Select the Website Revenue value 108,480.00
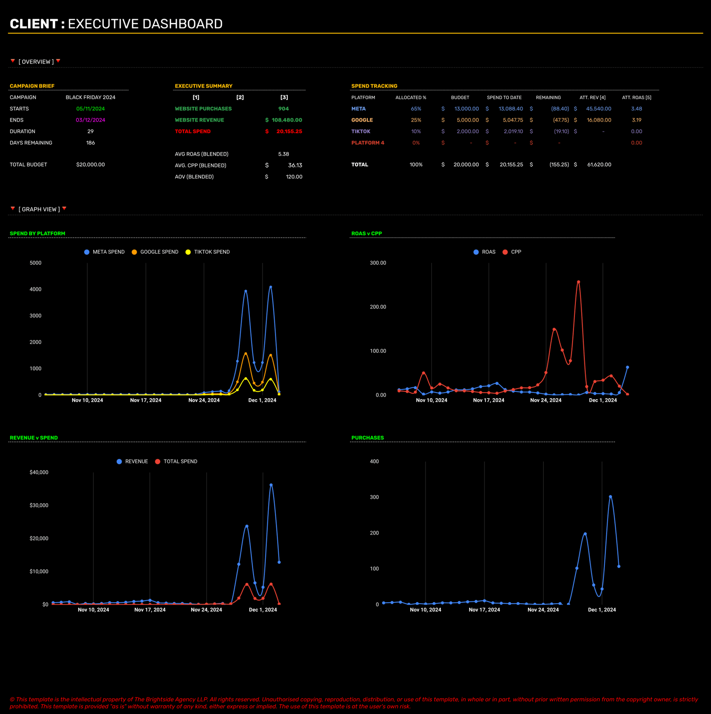Viewport: 711px width, 714px height. point(287,120)
